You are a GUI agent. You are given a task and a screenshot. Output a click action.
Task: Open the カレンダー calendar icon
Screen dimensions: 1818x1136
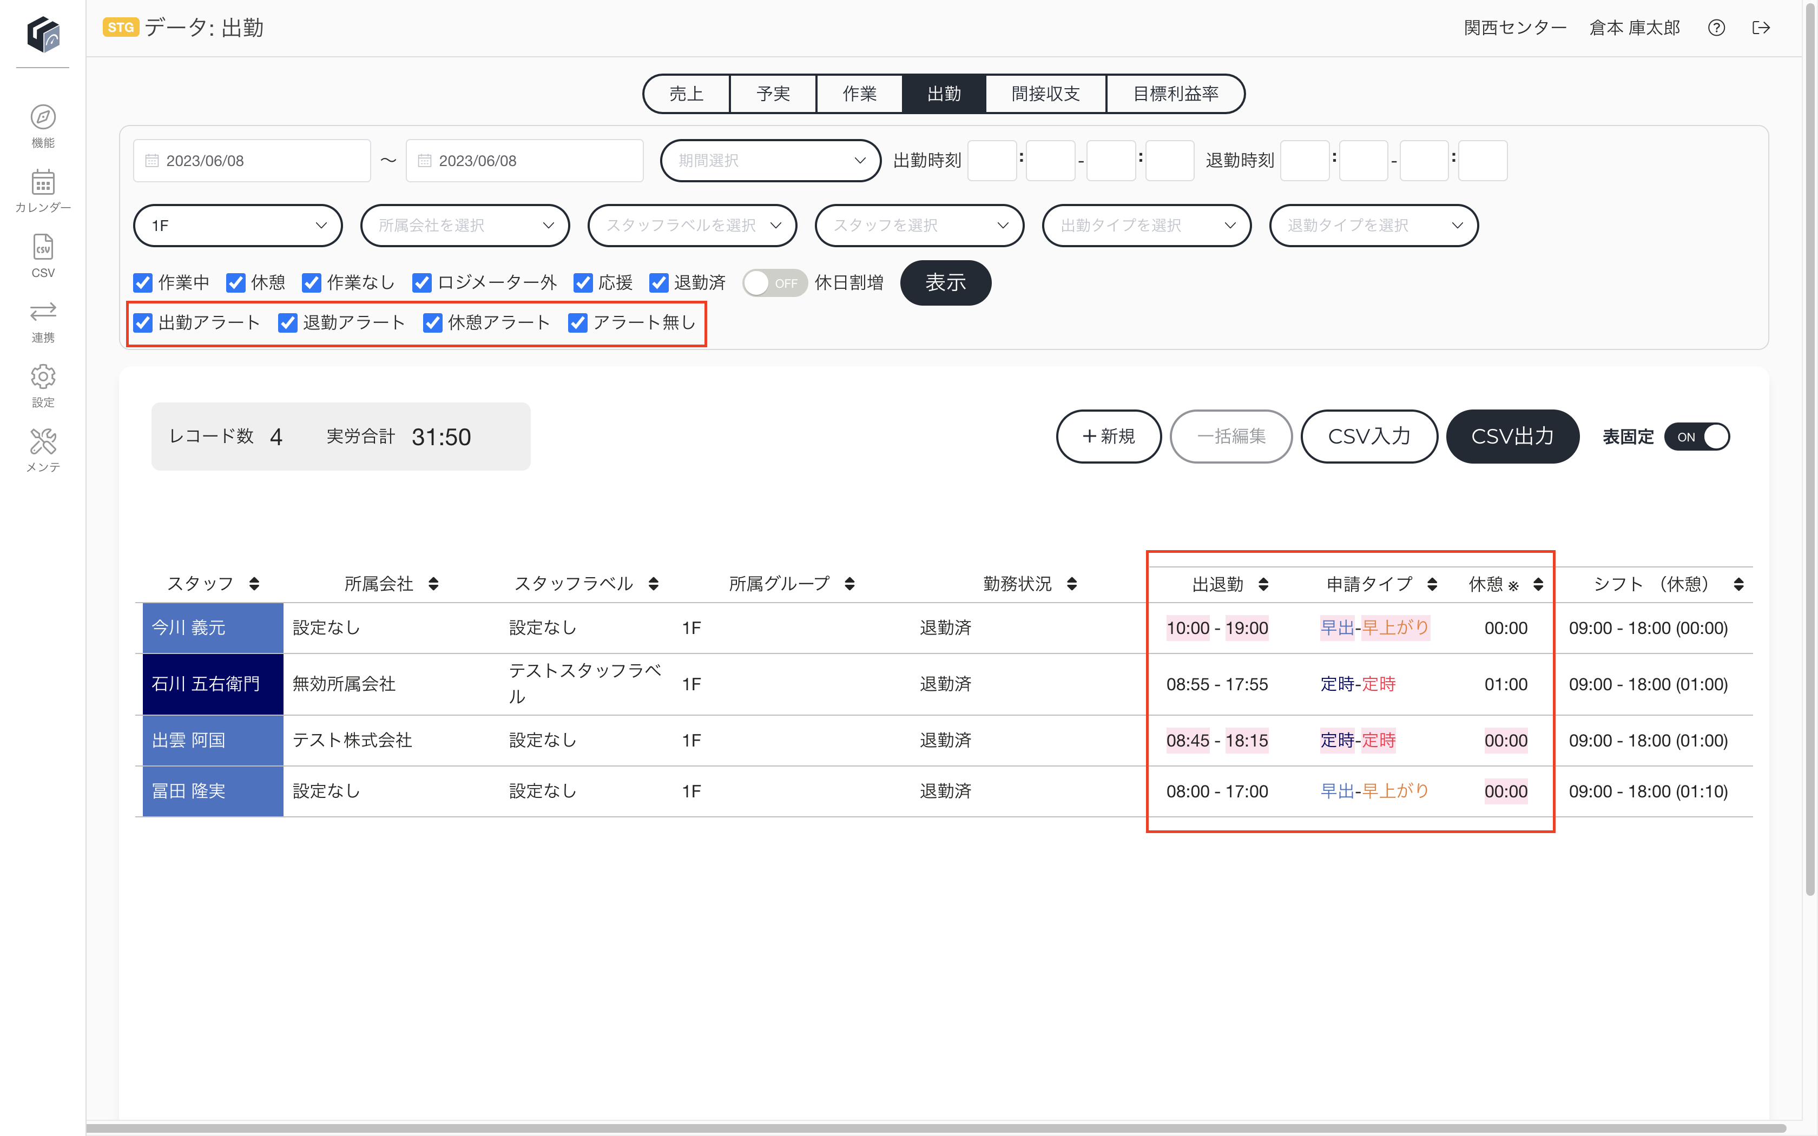tap(43, 183)
